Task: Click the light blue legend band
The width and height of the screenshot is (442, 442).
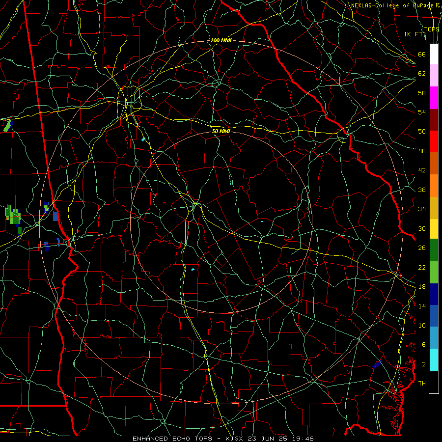Action: point(434,338)
